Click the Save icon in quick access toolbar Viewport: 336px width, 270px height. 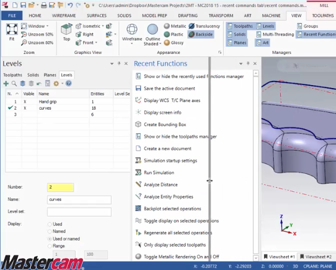coord(23,5)
